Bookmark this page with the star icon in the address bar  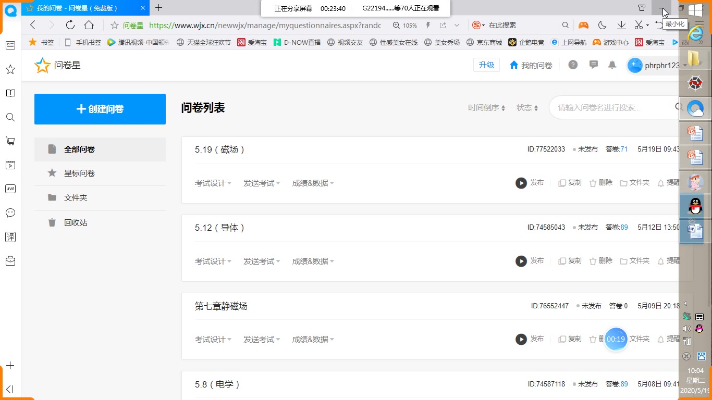click(x=115, y=25)
